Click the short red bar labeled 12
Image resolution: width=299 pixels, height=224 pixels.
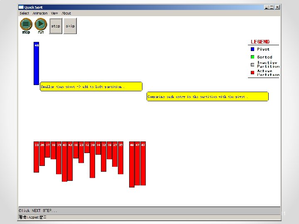point(87,147)
